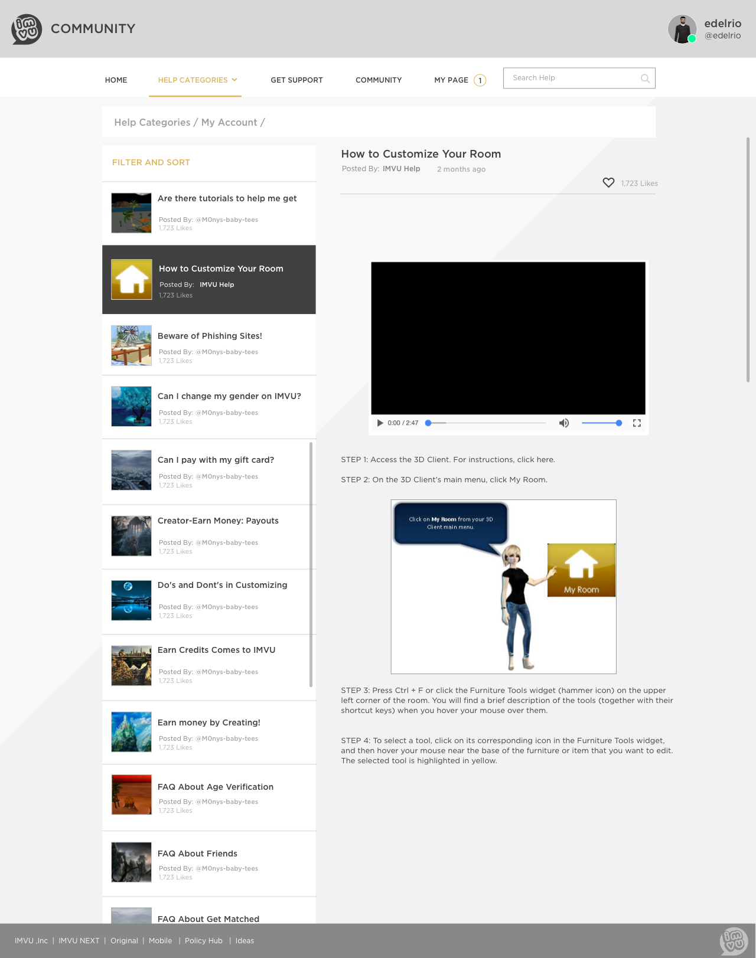Open the My Page notification badge

tap(480, 80)
